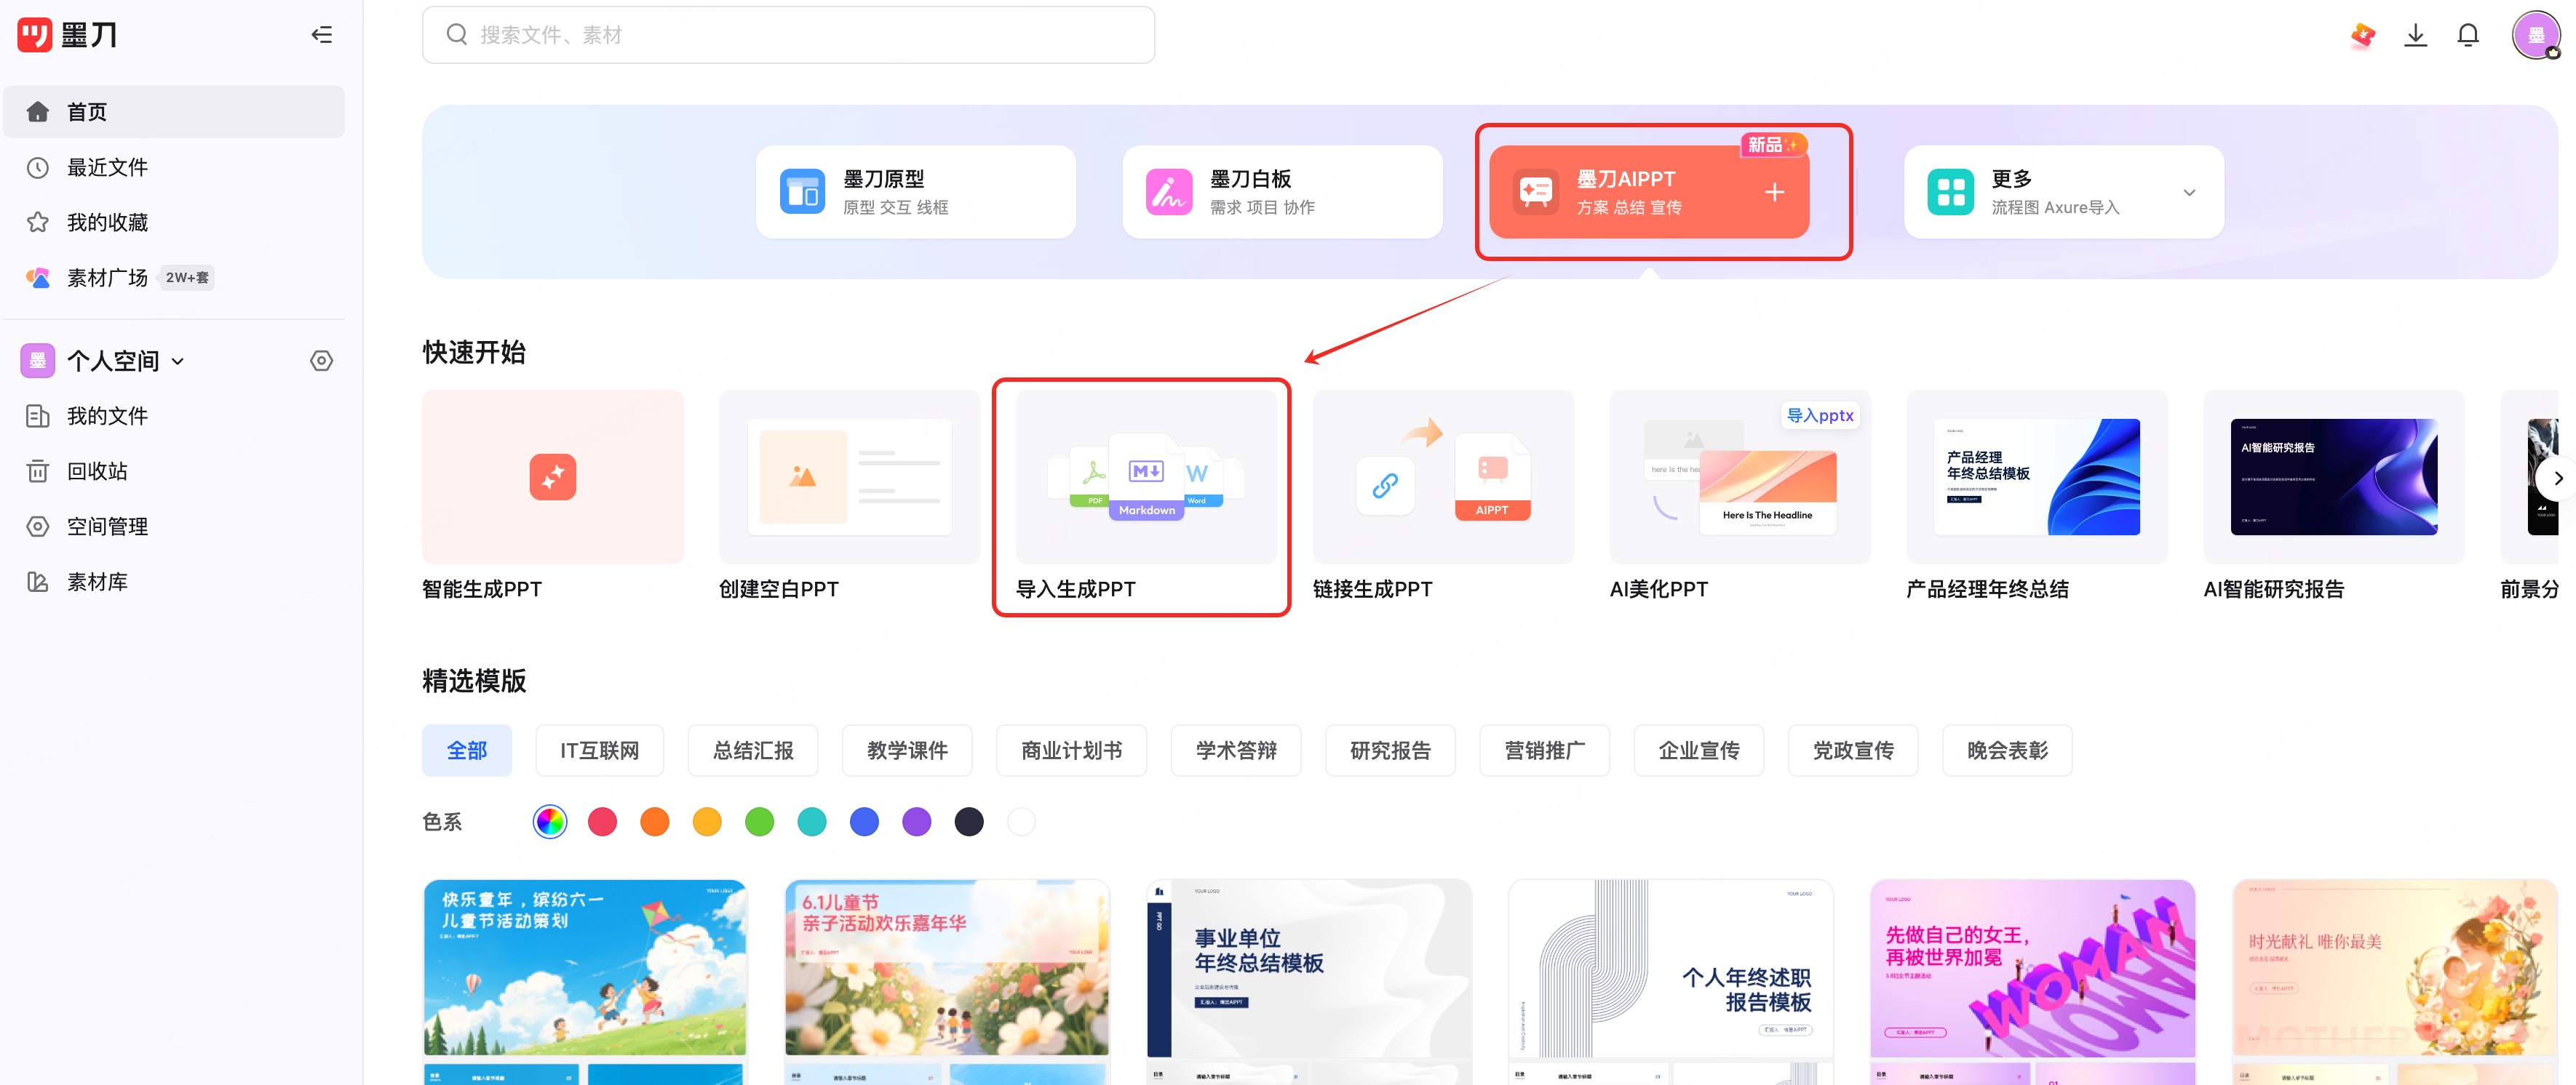Choose the rainbow all-colors swatch
Image resolution: width=2576 pixels, height=1085 pixels.
550,821
